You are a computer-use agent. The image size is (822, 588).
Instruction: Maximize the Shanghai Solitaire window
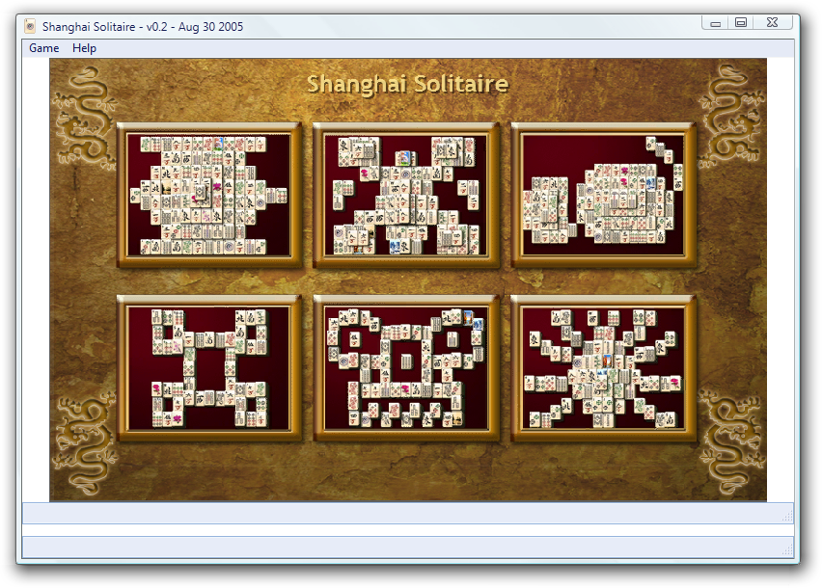741,22
